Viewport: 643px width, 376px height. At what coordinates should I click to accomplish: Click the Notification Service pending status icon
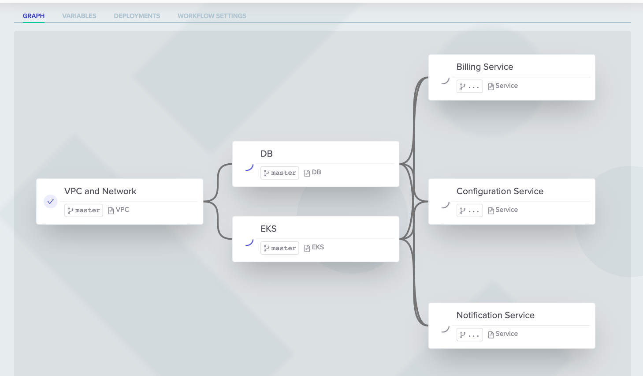446,329
